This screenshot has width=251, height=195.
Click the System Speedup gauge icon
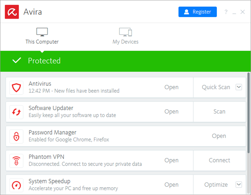point(16,185)
